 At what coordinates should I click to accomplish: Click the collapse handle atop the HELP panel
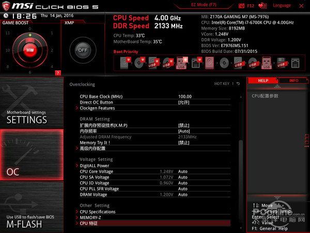(x=277, y=86)
